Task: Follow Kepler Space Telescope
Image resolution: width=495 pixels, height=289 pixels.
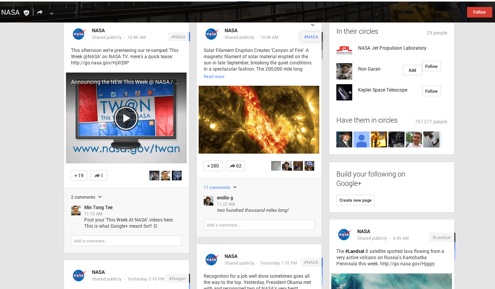Action: coord(431,91)
